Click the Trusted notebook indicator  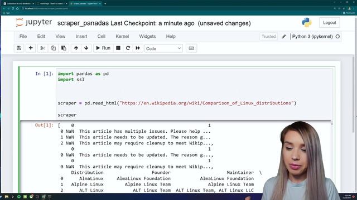coord(269,37)
